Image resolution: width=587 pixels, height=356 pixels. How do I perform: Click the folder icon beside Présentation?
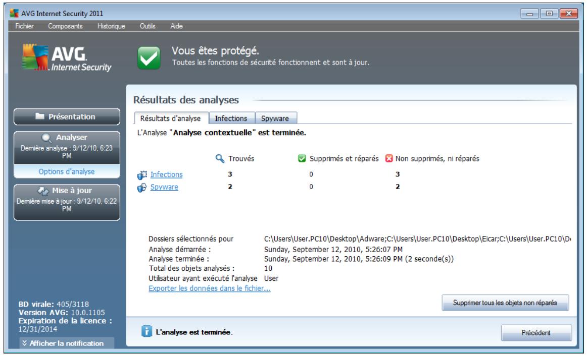(x=40, y=116)
